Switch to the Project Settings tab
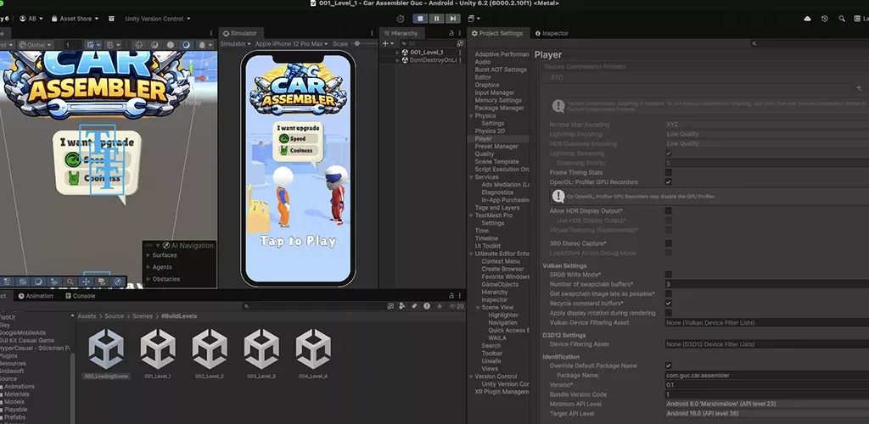Screen dimensions: 869x424 coord(497,33)
